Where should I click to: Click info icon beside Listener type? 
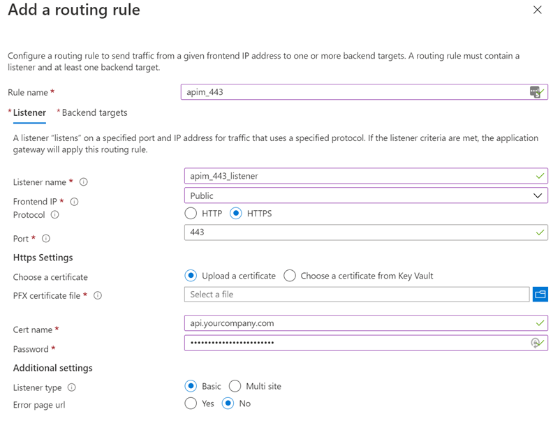tap(72, 387)
